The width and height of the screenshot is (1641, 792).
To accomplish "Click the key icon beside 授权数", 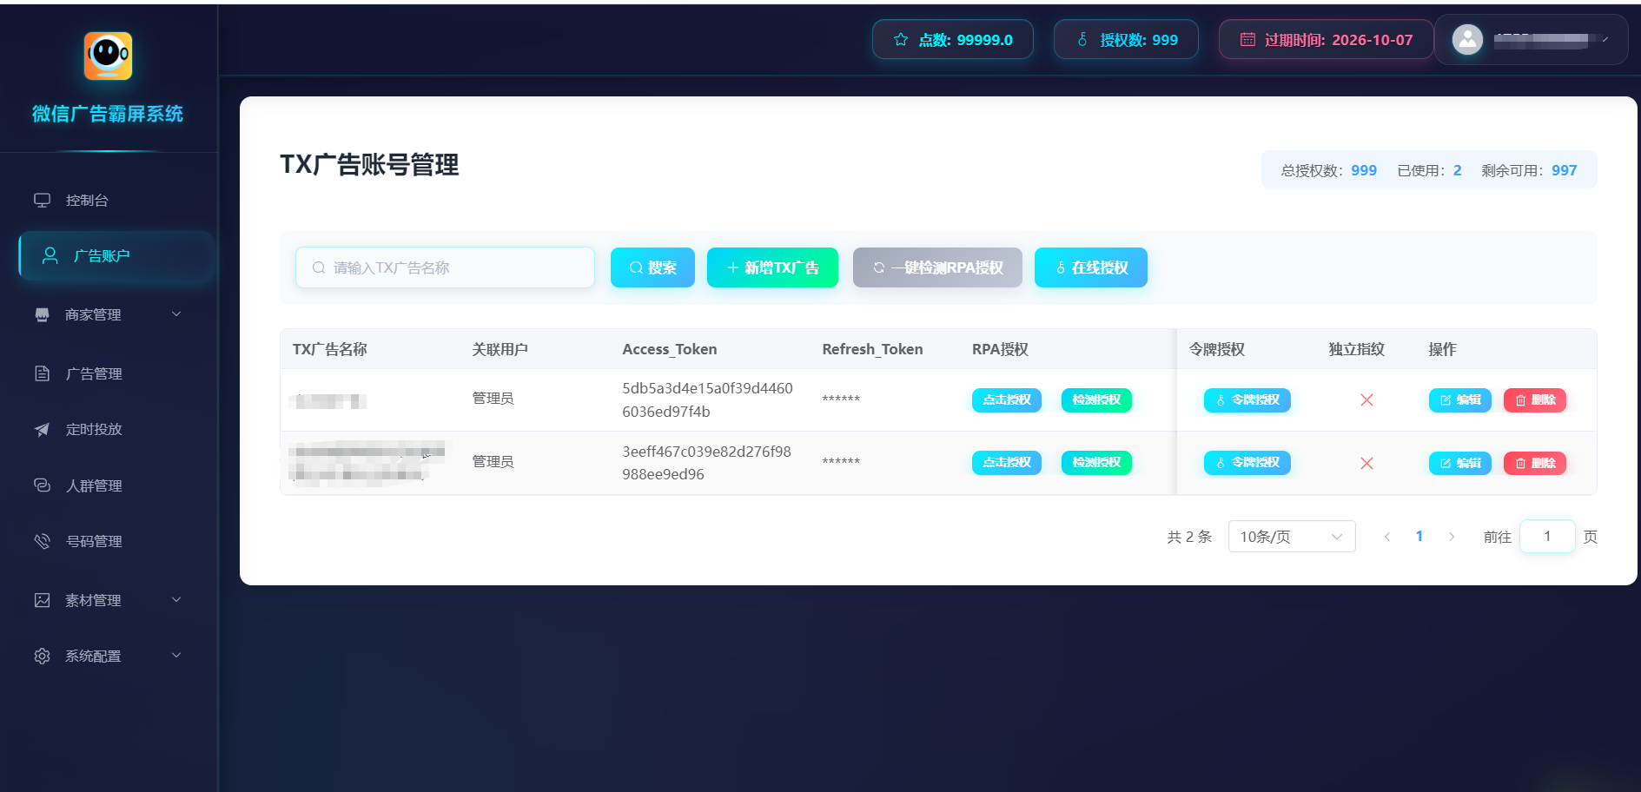I will tap(1082, 40).
